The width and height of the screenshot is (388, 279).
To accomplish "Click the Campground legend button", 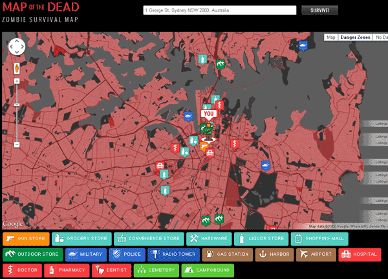I will point(208,271).
